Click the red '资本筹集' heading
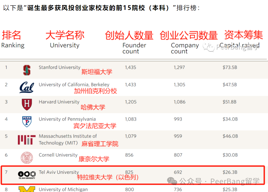This screenshot has height=192, width=268. [243, 35]
